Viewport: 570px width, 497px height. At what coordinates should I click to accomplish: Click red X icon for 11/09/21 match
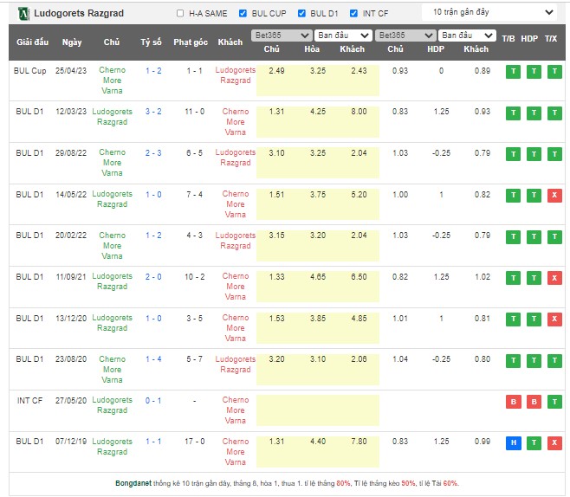[x=554, y=278]
